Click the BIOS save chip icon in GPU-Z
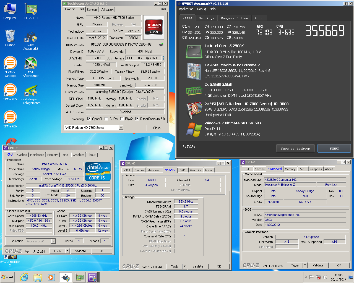The height and width of the screenshot is (283, 354). (161, 44)
